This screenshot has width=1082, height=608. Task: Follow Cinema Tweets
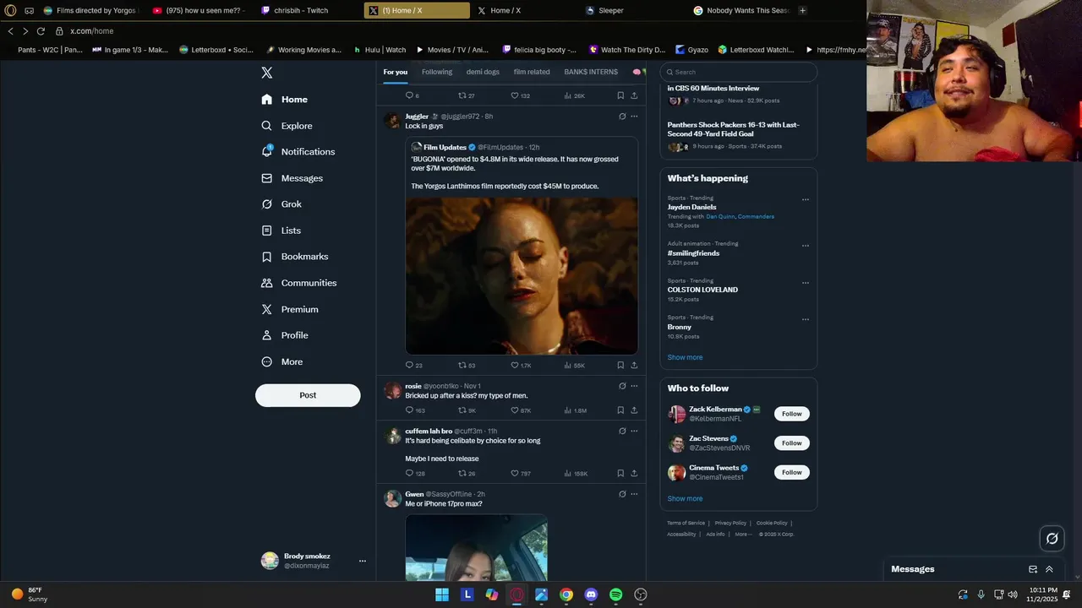pos(792,472)
